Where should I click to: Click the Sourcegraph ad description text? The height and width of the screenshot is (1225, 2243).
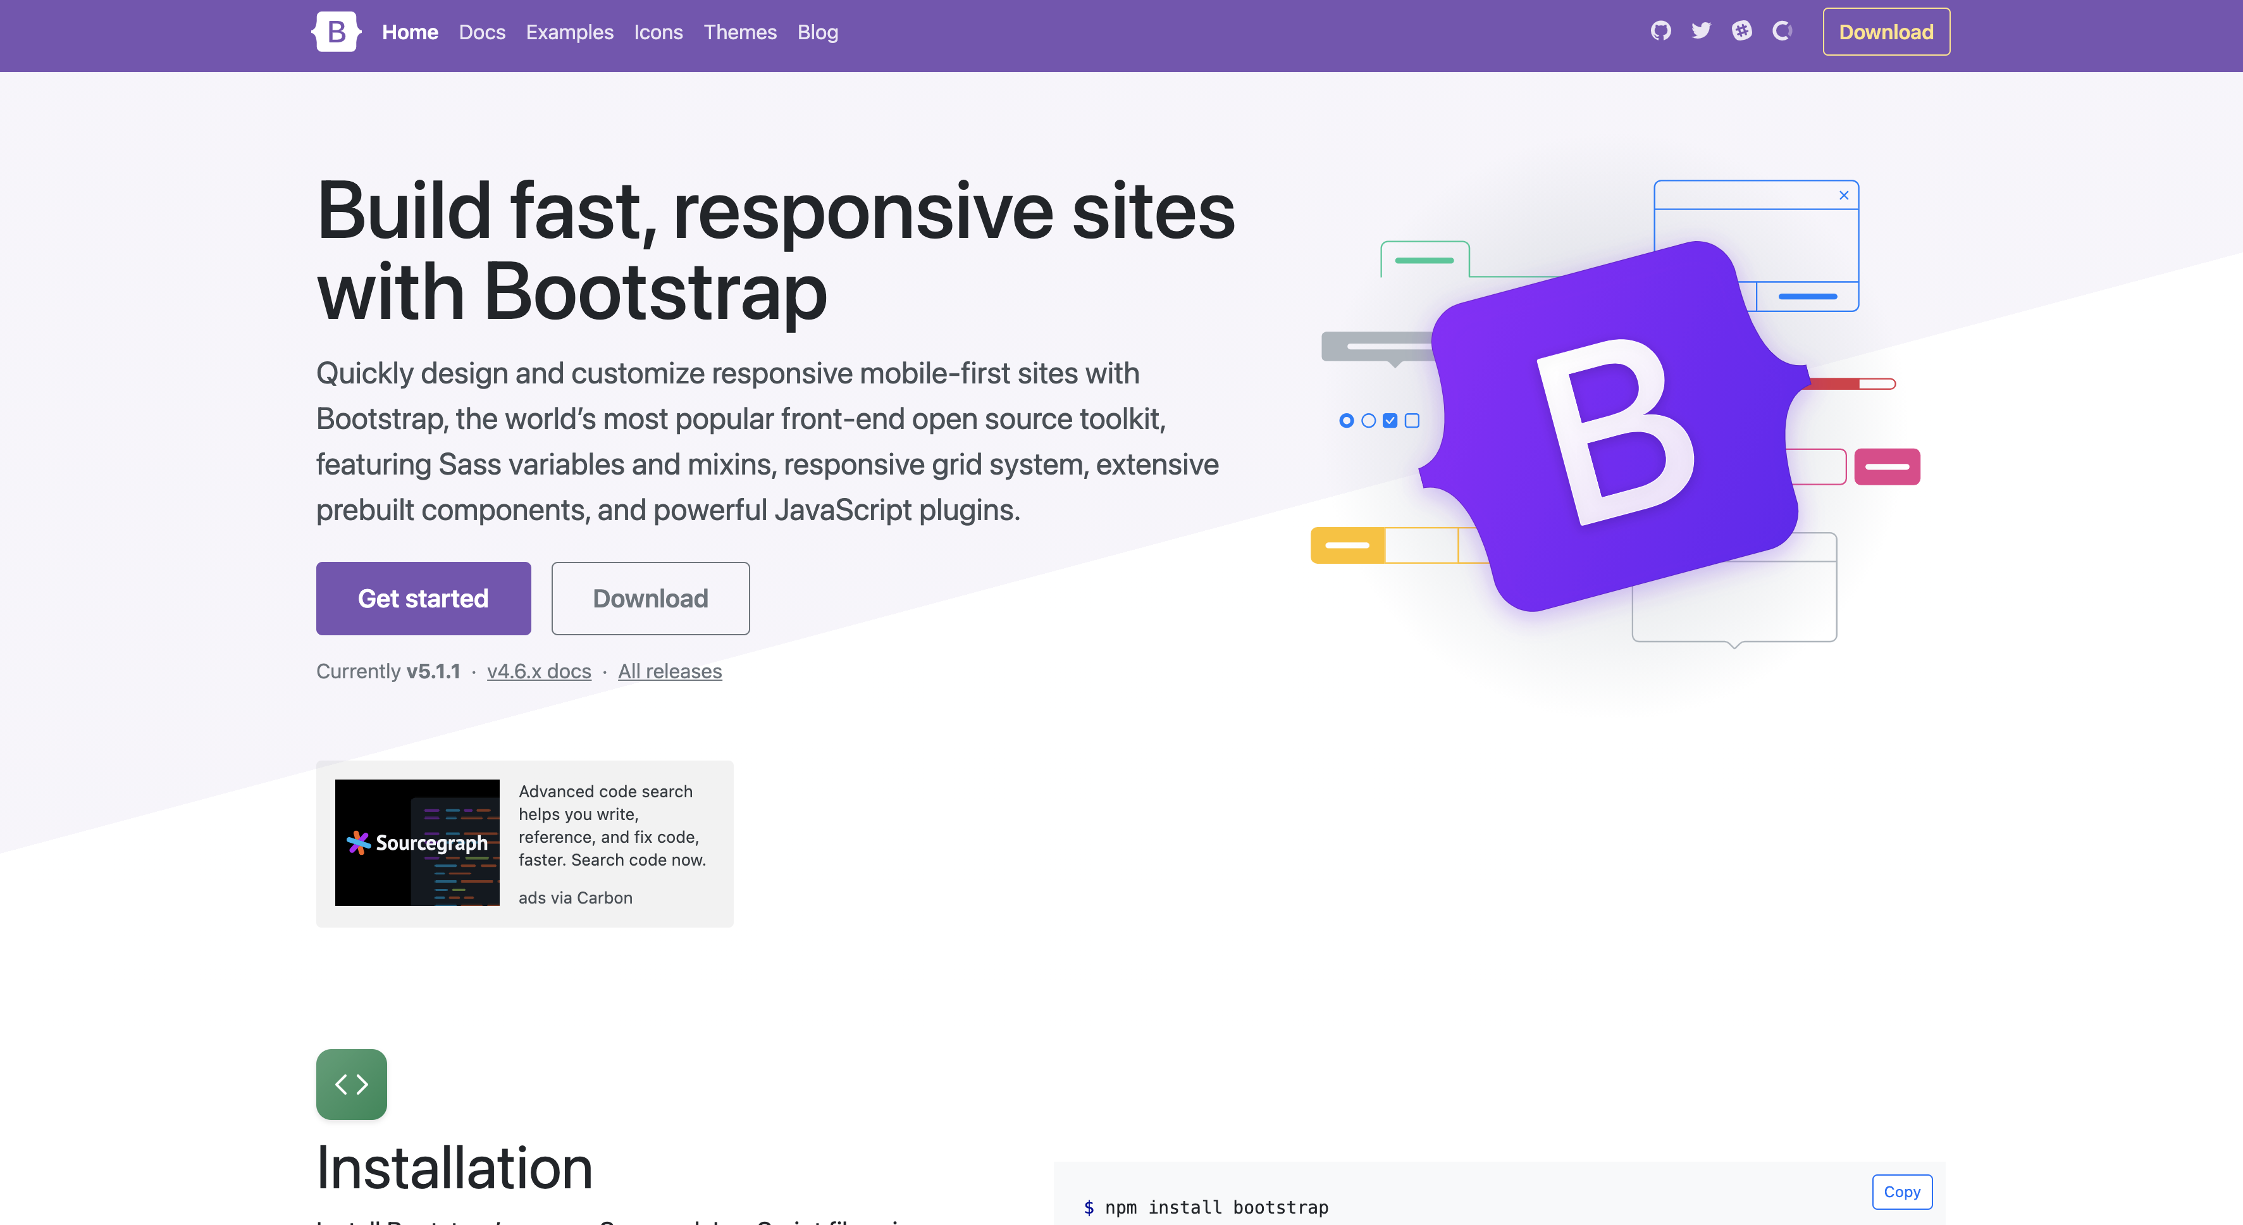tap(612, 825)
